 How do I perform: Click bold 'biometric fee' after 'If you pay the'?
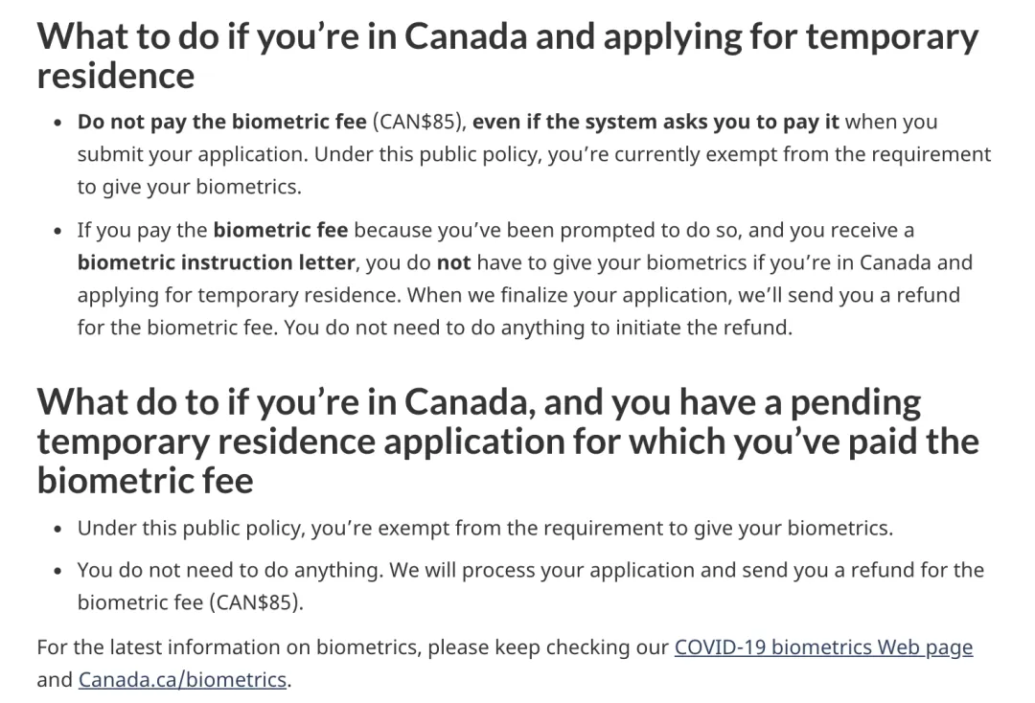[x=281, y=230]
